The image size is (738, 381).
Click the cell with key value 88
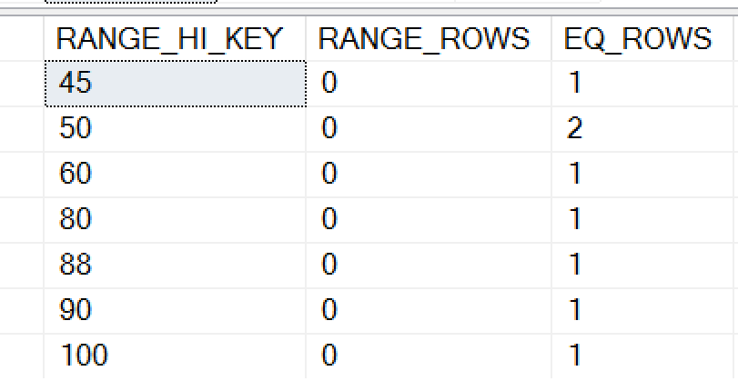pos(175,264)
